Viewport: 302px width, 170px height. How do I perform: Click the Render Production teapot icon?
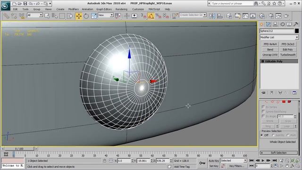tap(286, 16)
